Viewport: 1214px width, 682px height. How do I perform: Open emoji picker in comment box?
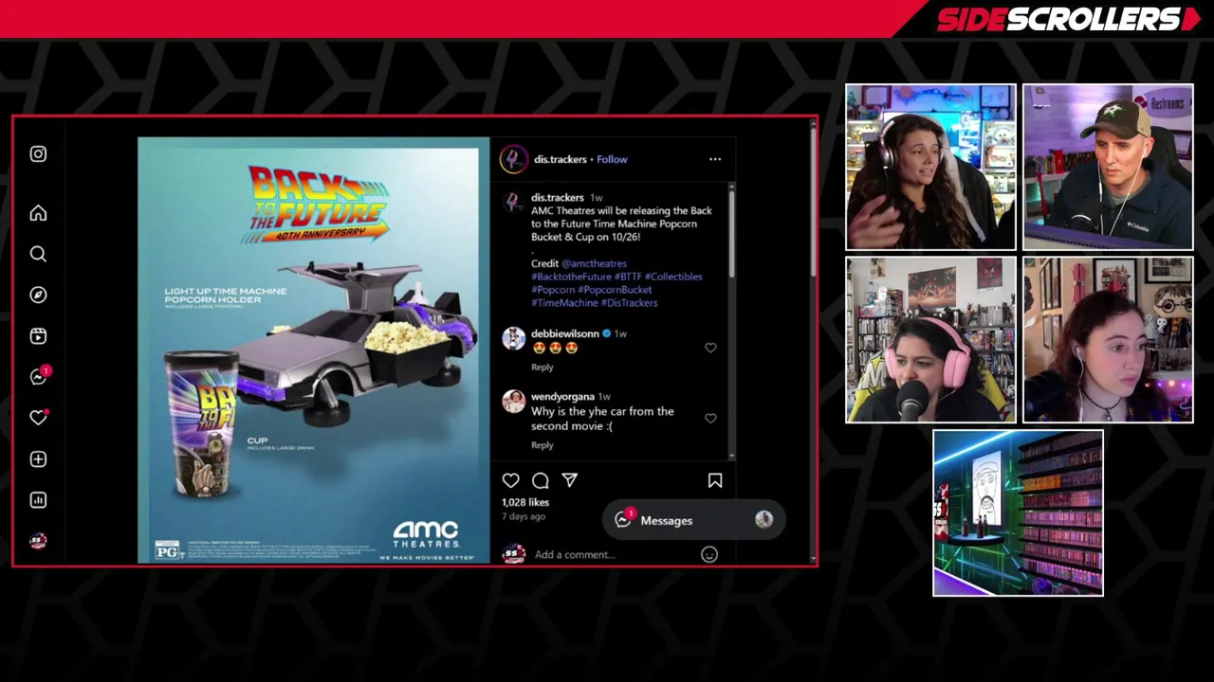point(709,555)
